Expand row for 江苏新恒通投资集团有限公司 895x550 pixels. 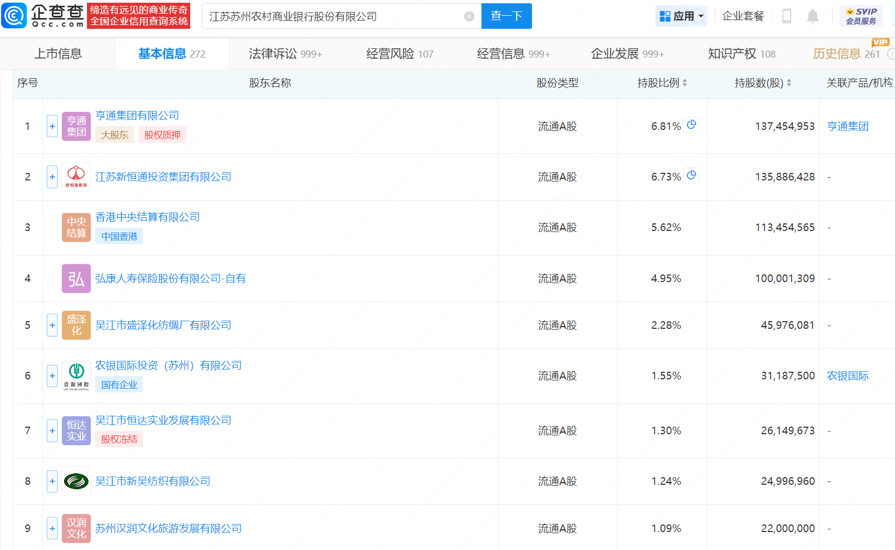[x=52, y=177]
